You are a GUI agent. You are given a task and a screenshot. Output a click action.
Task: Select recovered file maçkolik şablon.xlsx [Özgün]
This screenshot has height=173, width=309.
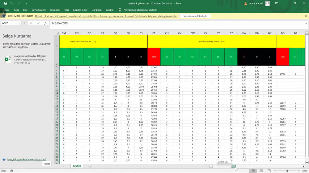(x=27, y=59)
